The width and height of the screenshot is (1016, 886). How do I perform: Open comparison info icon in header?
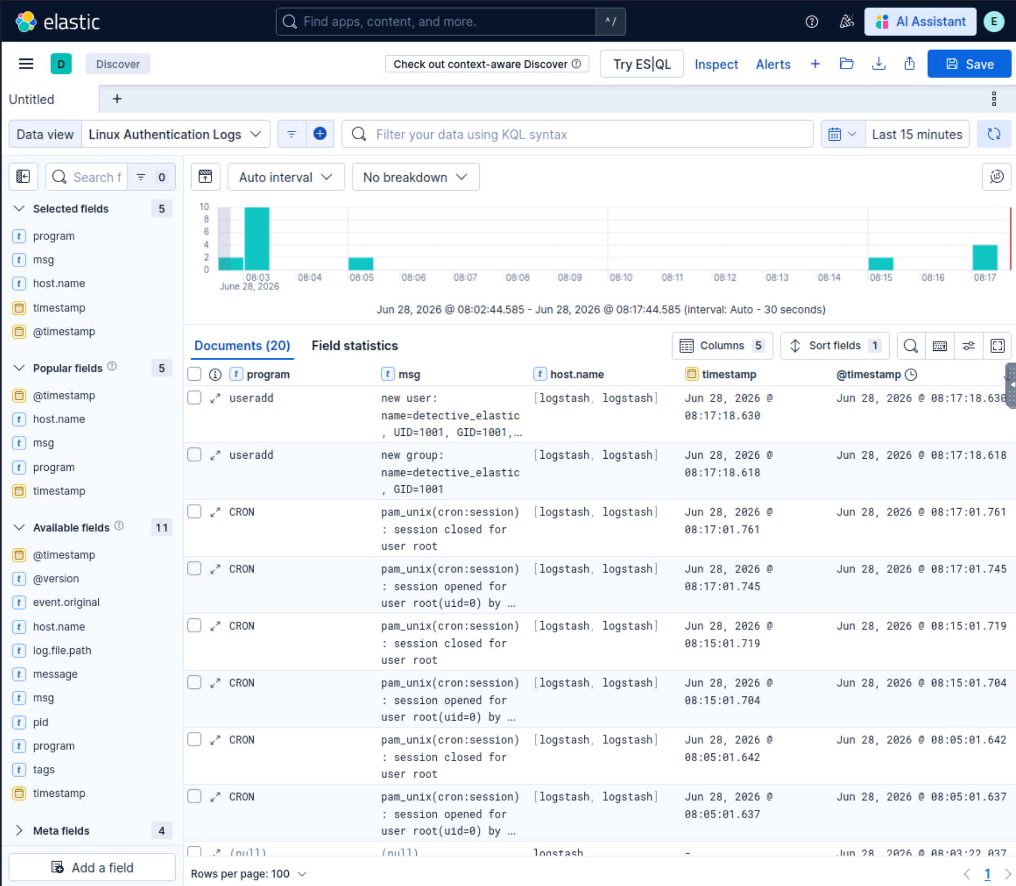(x=215, y=375)
